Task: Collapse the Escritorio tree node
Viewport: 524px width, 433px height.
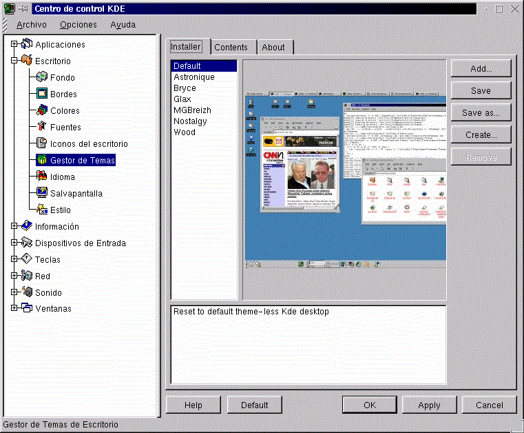Action: coord(14,61)
